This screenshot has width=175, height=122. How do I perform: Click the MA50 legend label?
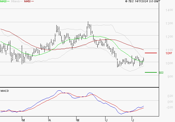tap(27, 1)
